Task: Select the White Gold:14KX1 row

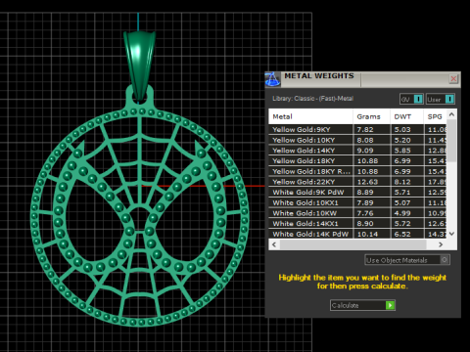Action: (357, 223)
